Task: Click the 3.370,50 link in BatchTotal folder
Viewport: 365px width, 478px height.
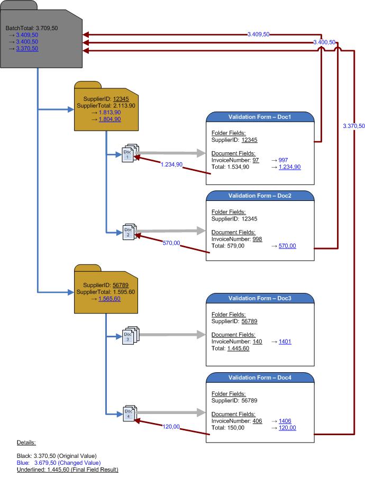Action: coord(27,48)
